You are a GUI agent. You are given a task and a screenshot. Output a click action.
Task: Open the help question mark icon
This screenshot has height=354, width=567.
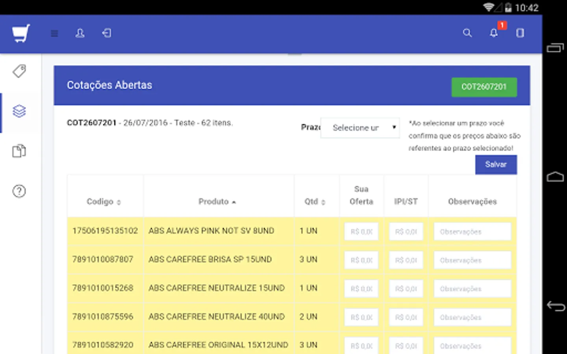pos(19,191)
